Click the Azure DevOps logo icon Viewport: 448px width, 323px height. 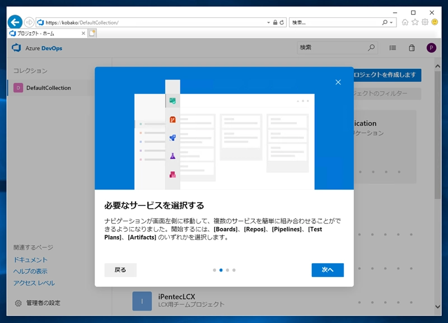click(x=16, y=48)
